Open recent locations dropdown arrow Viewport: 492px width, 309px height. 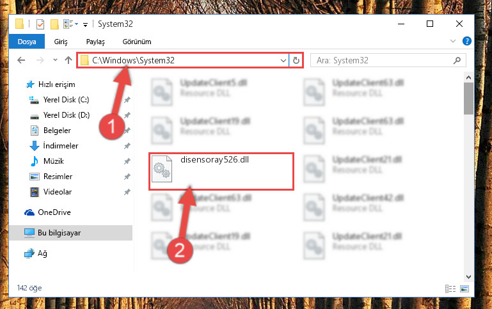point(55,60)
